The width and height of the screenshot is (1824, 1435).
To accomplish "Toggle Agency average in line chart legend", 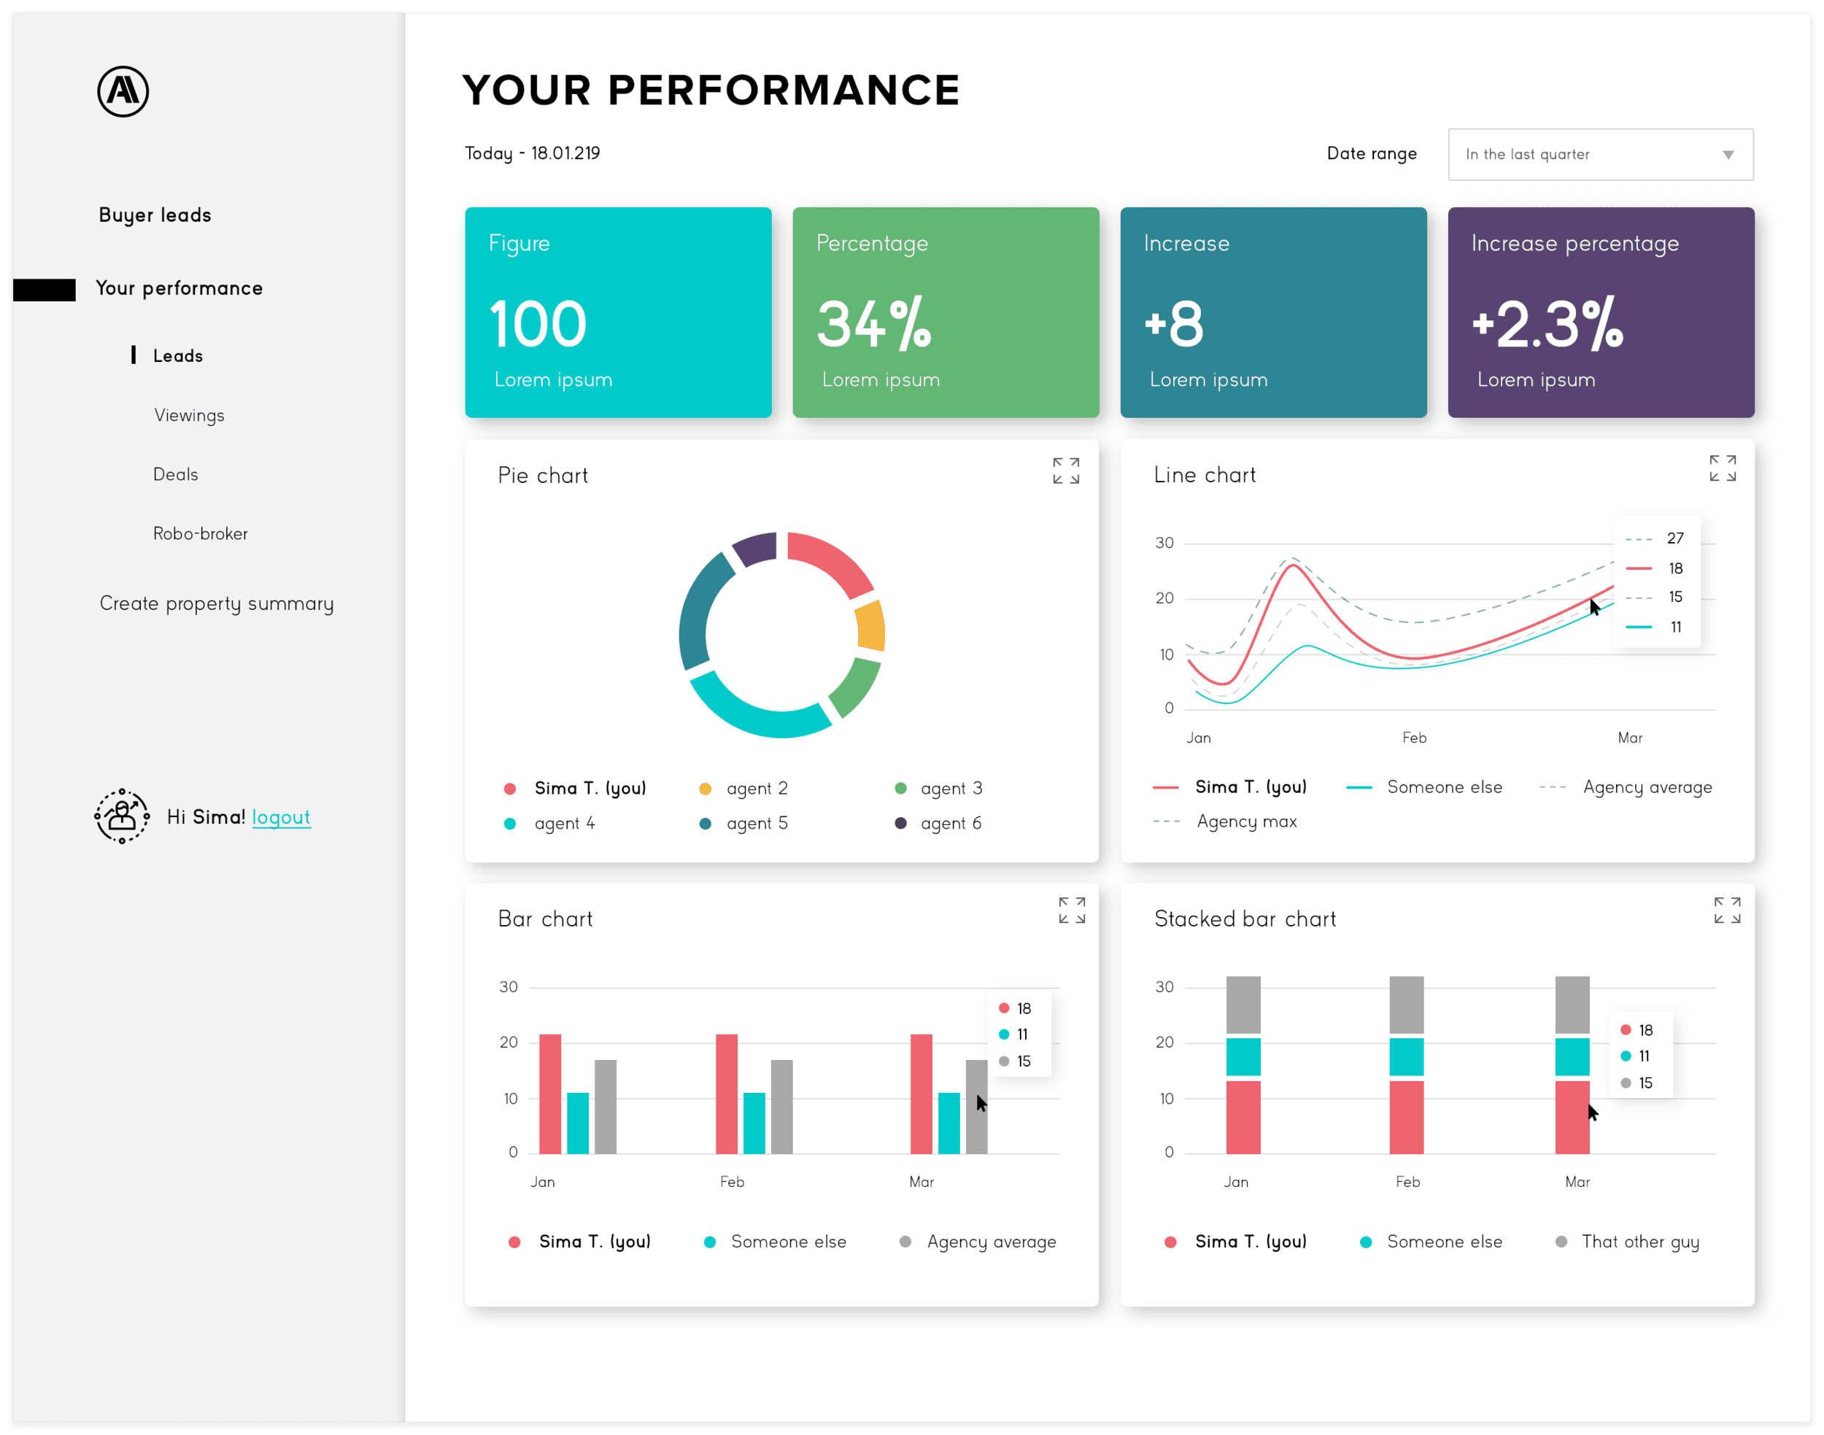I will coord(1626,787).
